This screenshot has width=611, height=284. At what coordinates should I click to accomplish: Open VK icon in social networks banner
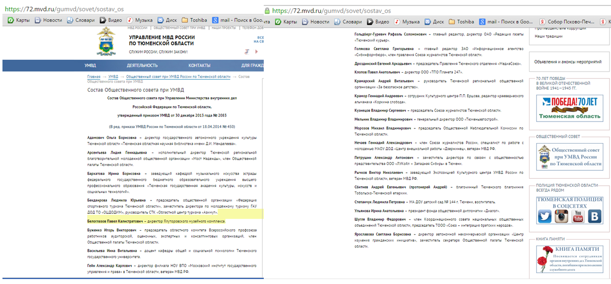pyautogui.click(x=595, y=216)
